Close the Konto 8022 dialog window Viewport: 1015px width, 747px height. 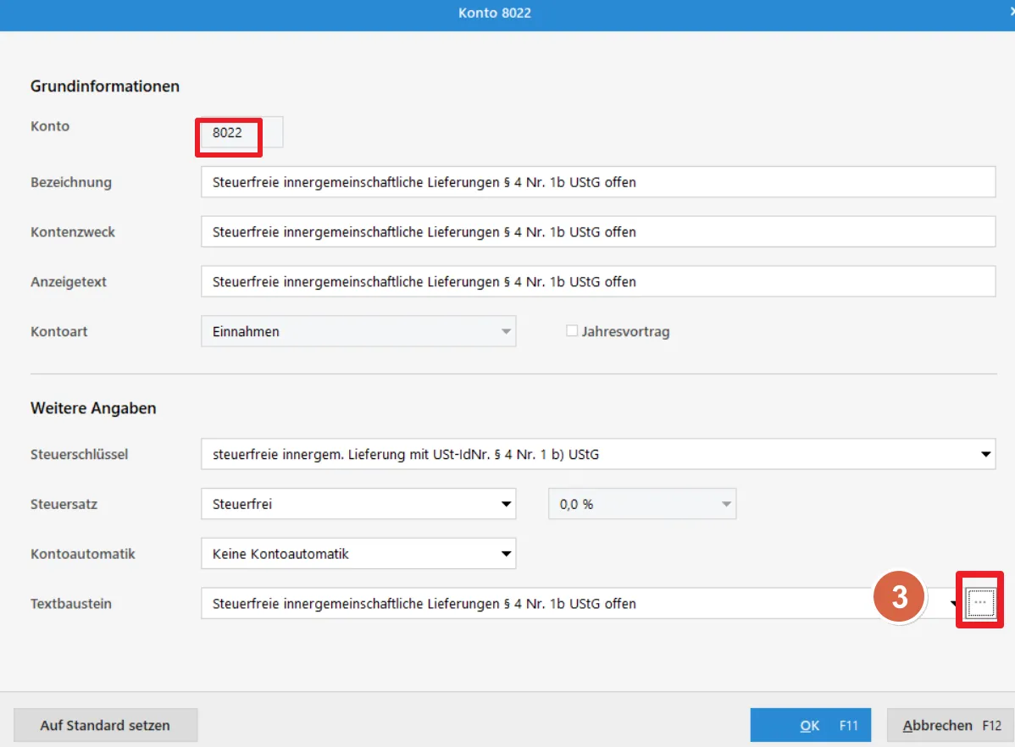point(1011,13)
